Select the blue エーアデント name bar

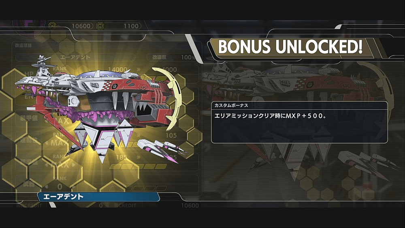[98, 197]
